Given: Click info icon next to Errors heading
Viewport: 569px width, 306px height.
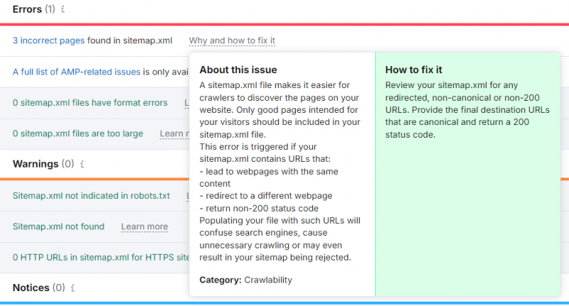Looking at the screenshot, I should click(x=63, y=9).
